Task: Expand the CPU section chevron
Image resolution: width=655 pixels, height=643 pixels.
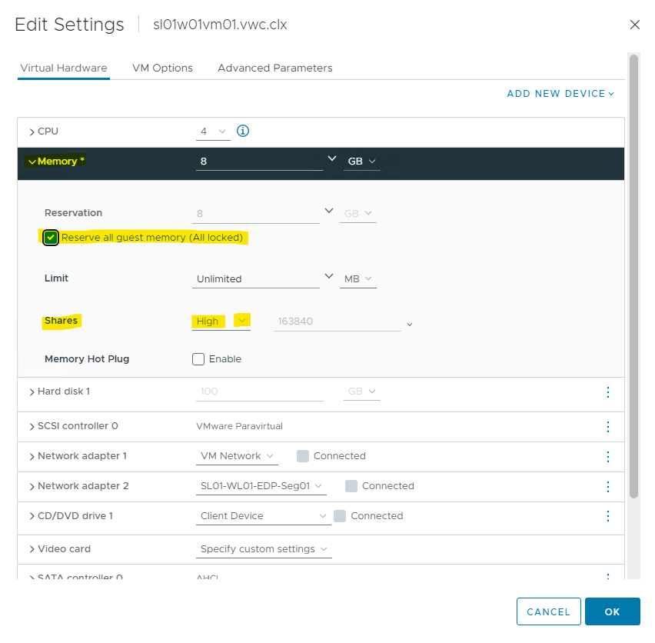Action: click(x=32, y=132)
